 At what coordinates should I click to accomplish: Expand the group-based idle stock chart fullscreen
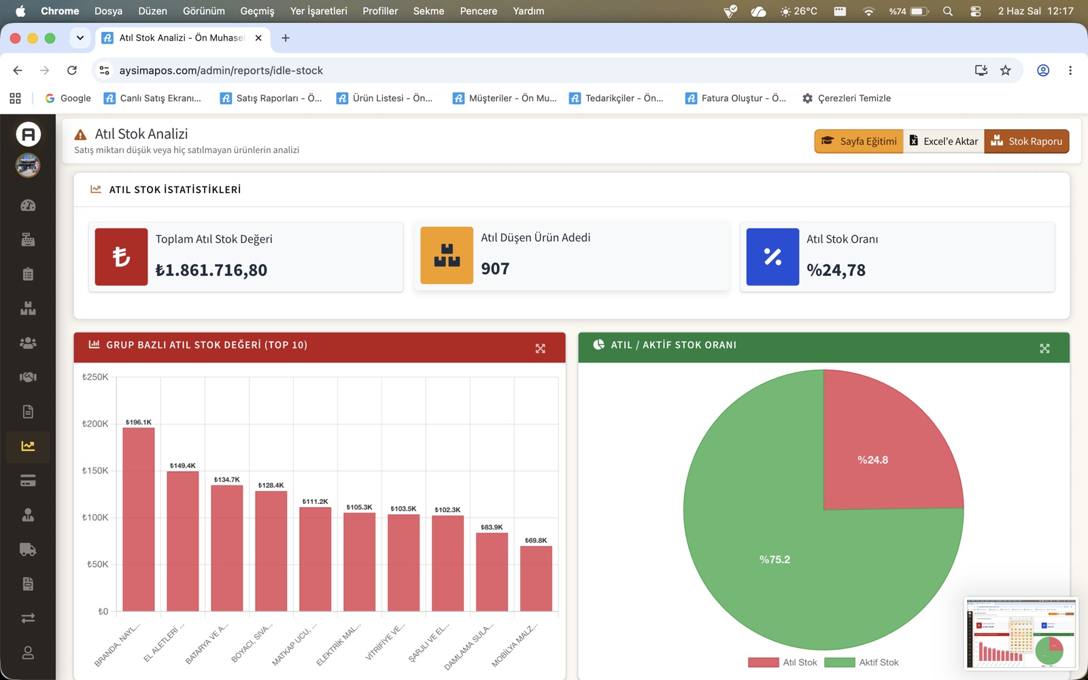(541, 348)
